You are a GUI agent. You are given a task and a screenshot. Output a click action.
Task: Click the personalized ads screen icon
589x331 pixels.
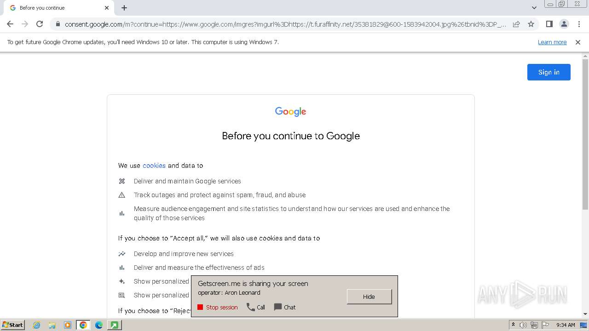click(122, 295)
